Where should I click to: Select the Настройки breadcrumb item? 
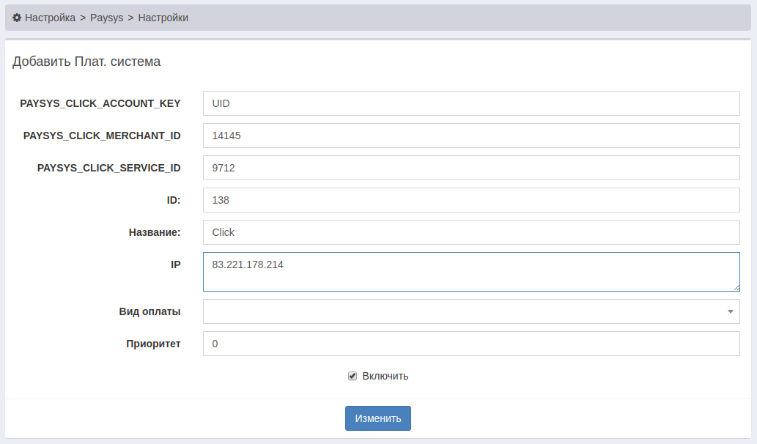click(163, 18)
